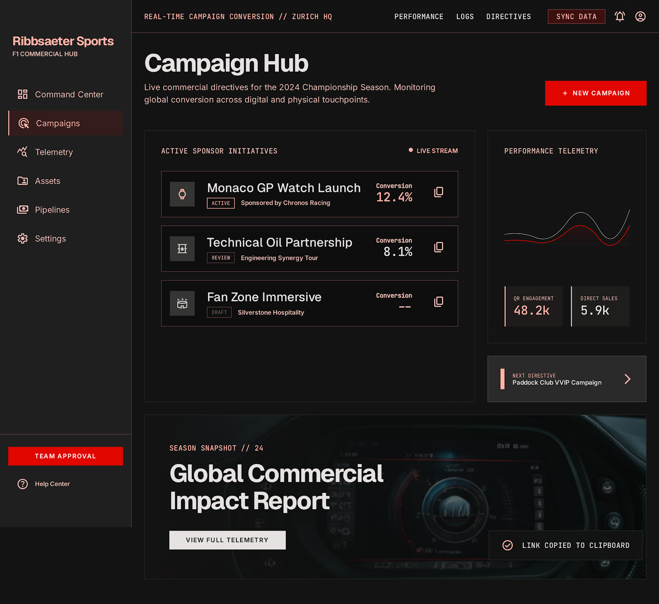Click Global Commercial Impact Report heading

coord(276,487)
